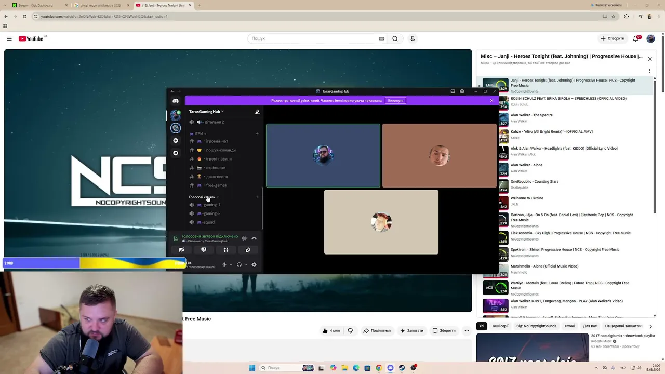Image resolution: width=665 pixels, height=374 pixels.
Task: Share your screen in the Discord voice panel
Action: click(204, 250)
